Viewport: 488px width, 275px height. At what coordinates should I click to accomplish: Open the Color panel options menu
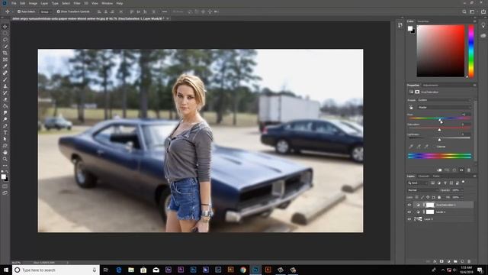[474, 21]
